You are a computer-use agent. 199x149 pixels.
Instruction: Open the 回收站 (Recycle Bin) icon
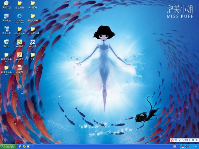[x=6, y=43]
